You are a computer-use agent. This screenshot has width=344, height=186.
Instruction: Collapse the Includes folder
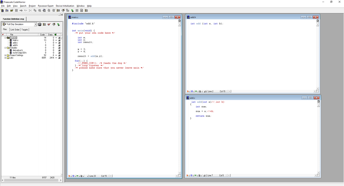[5, 48]
